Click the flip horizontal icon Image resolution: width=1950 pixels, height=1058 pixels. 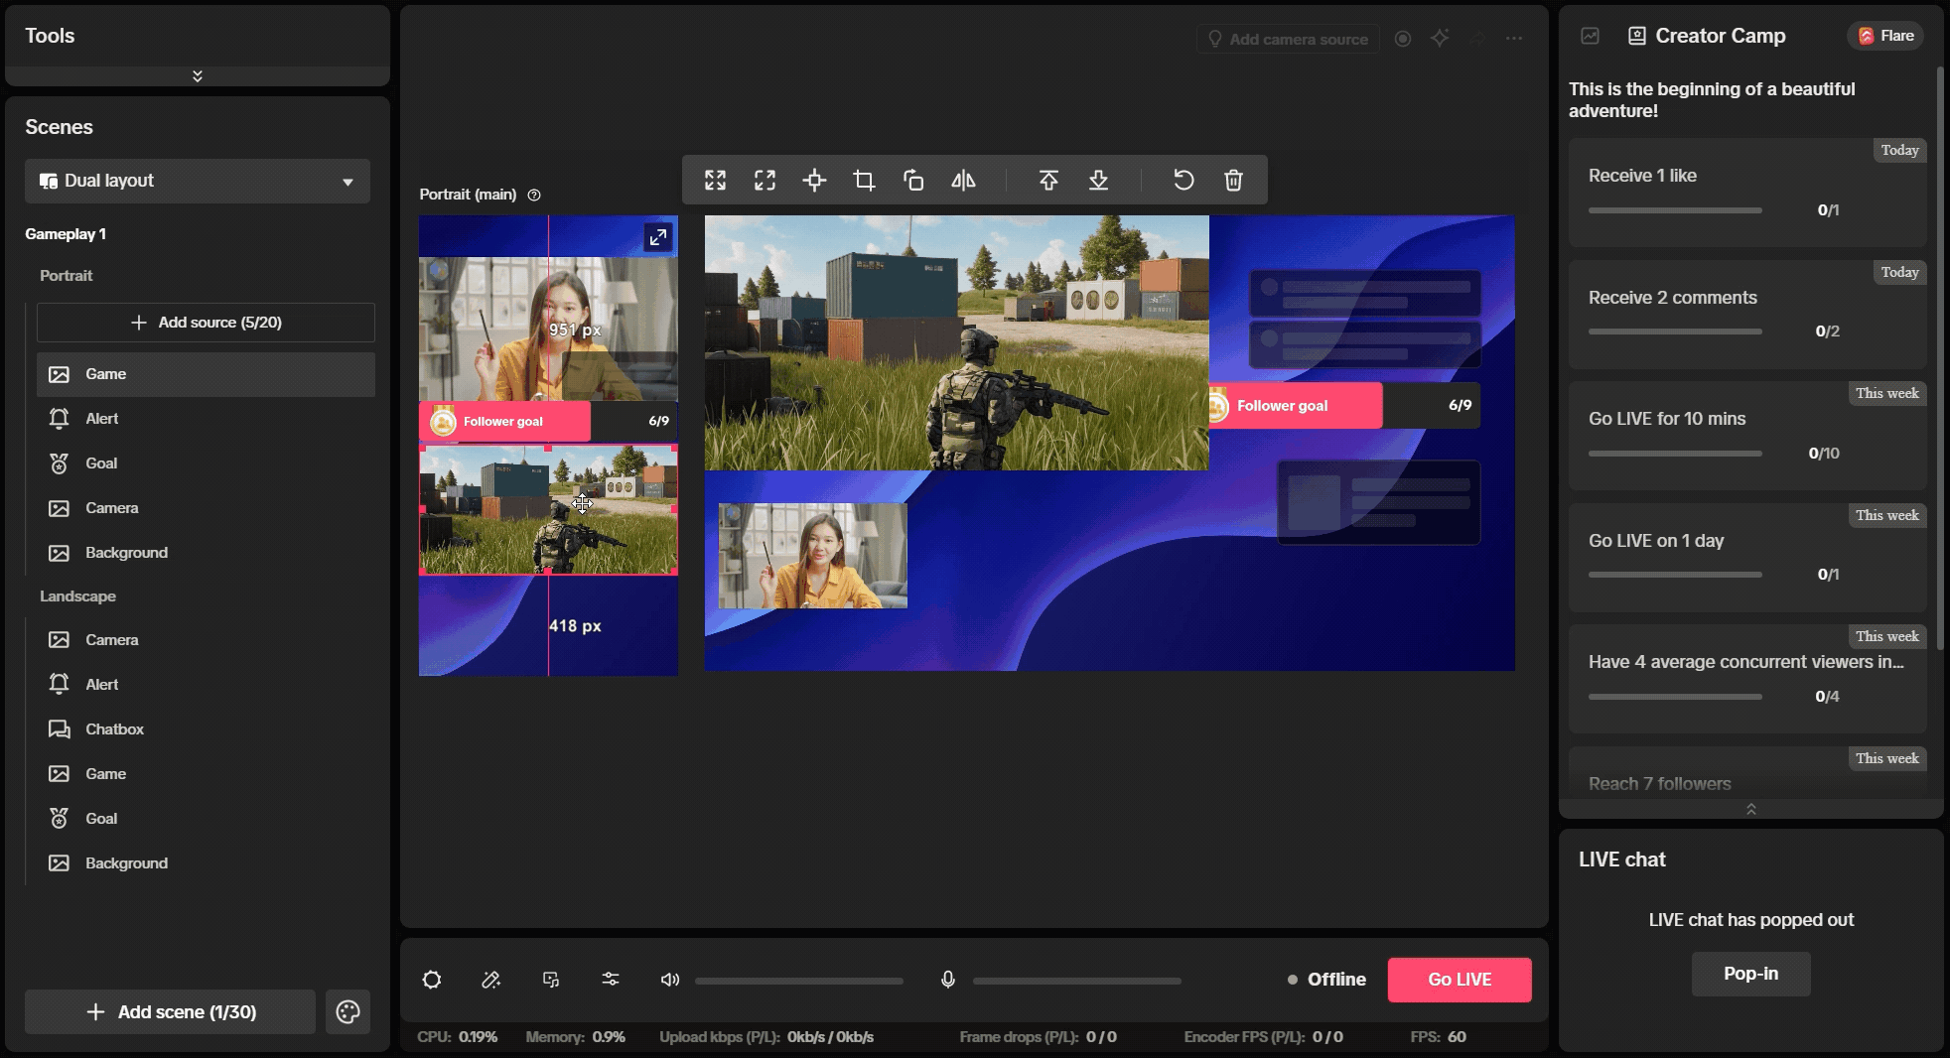[x=963, y=180]
